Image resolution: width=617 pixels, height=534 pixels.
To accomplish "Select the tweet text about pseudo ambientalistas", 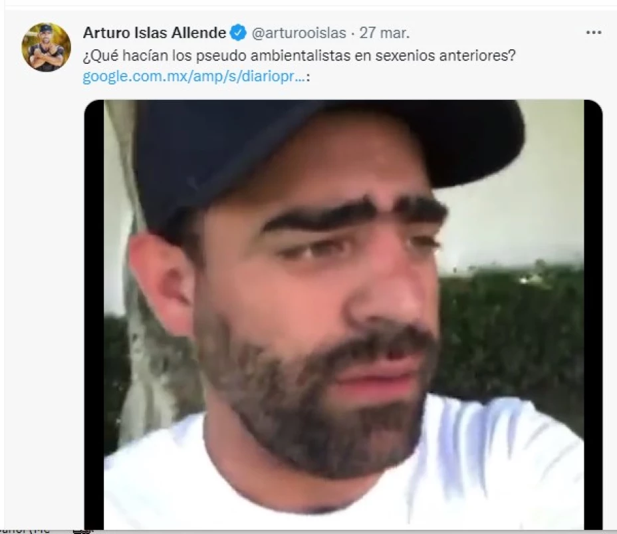I will coord(299,55).
